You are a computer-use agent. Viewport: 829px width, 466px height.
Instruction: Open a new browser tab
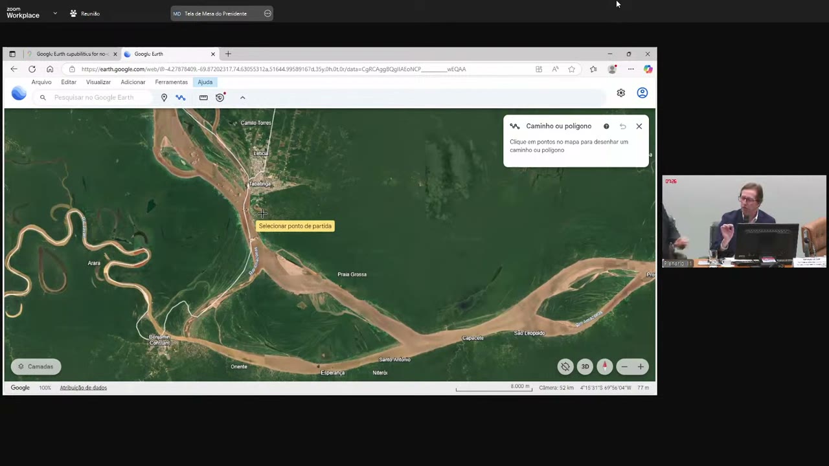tap(228, 54)
